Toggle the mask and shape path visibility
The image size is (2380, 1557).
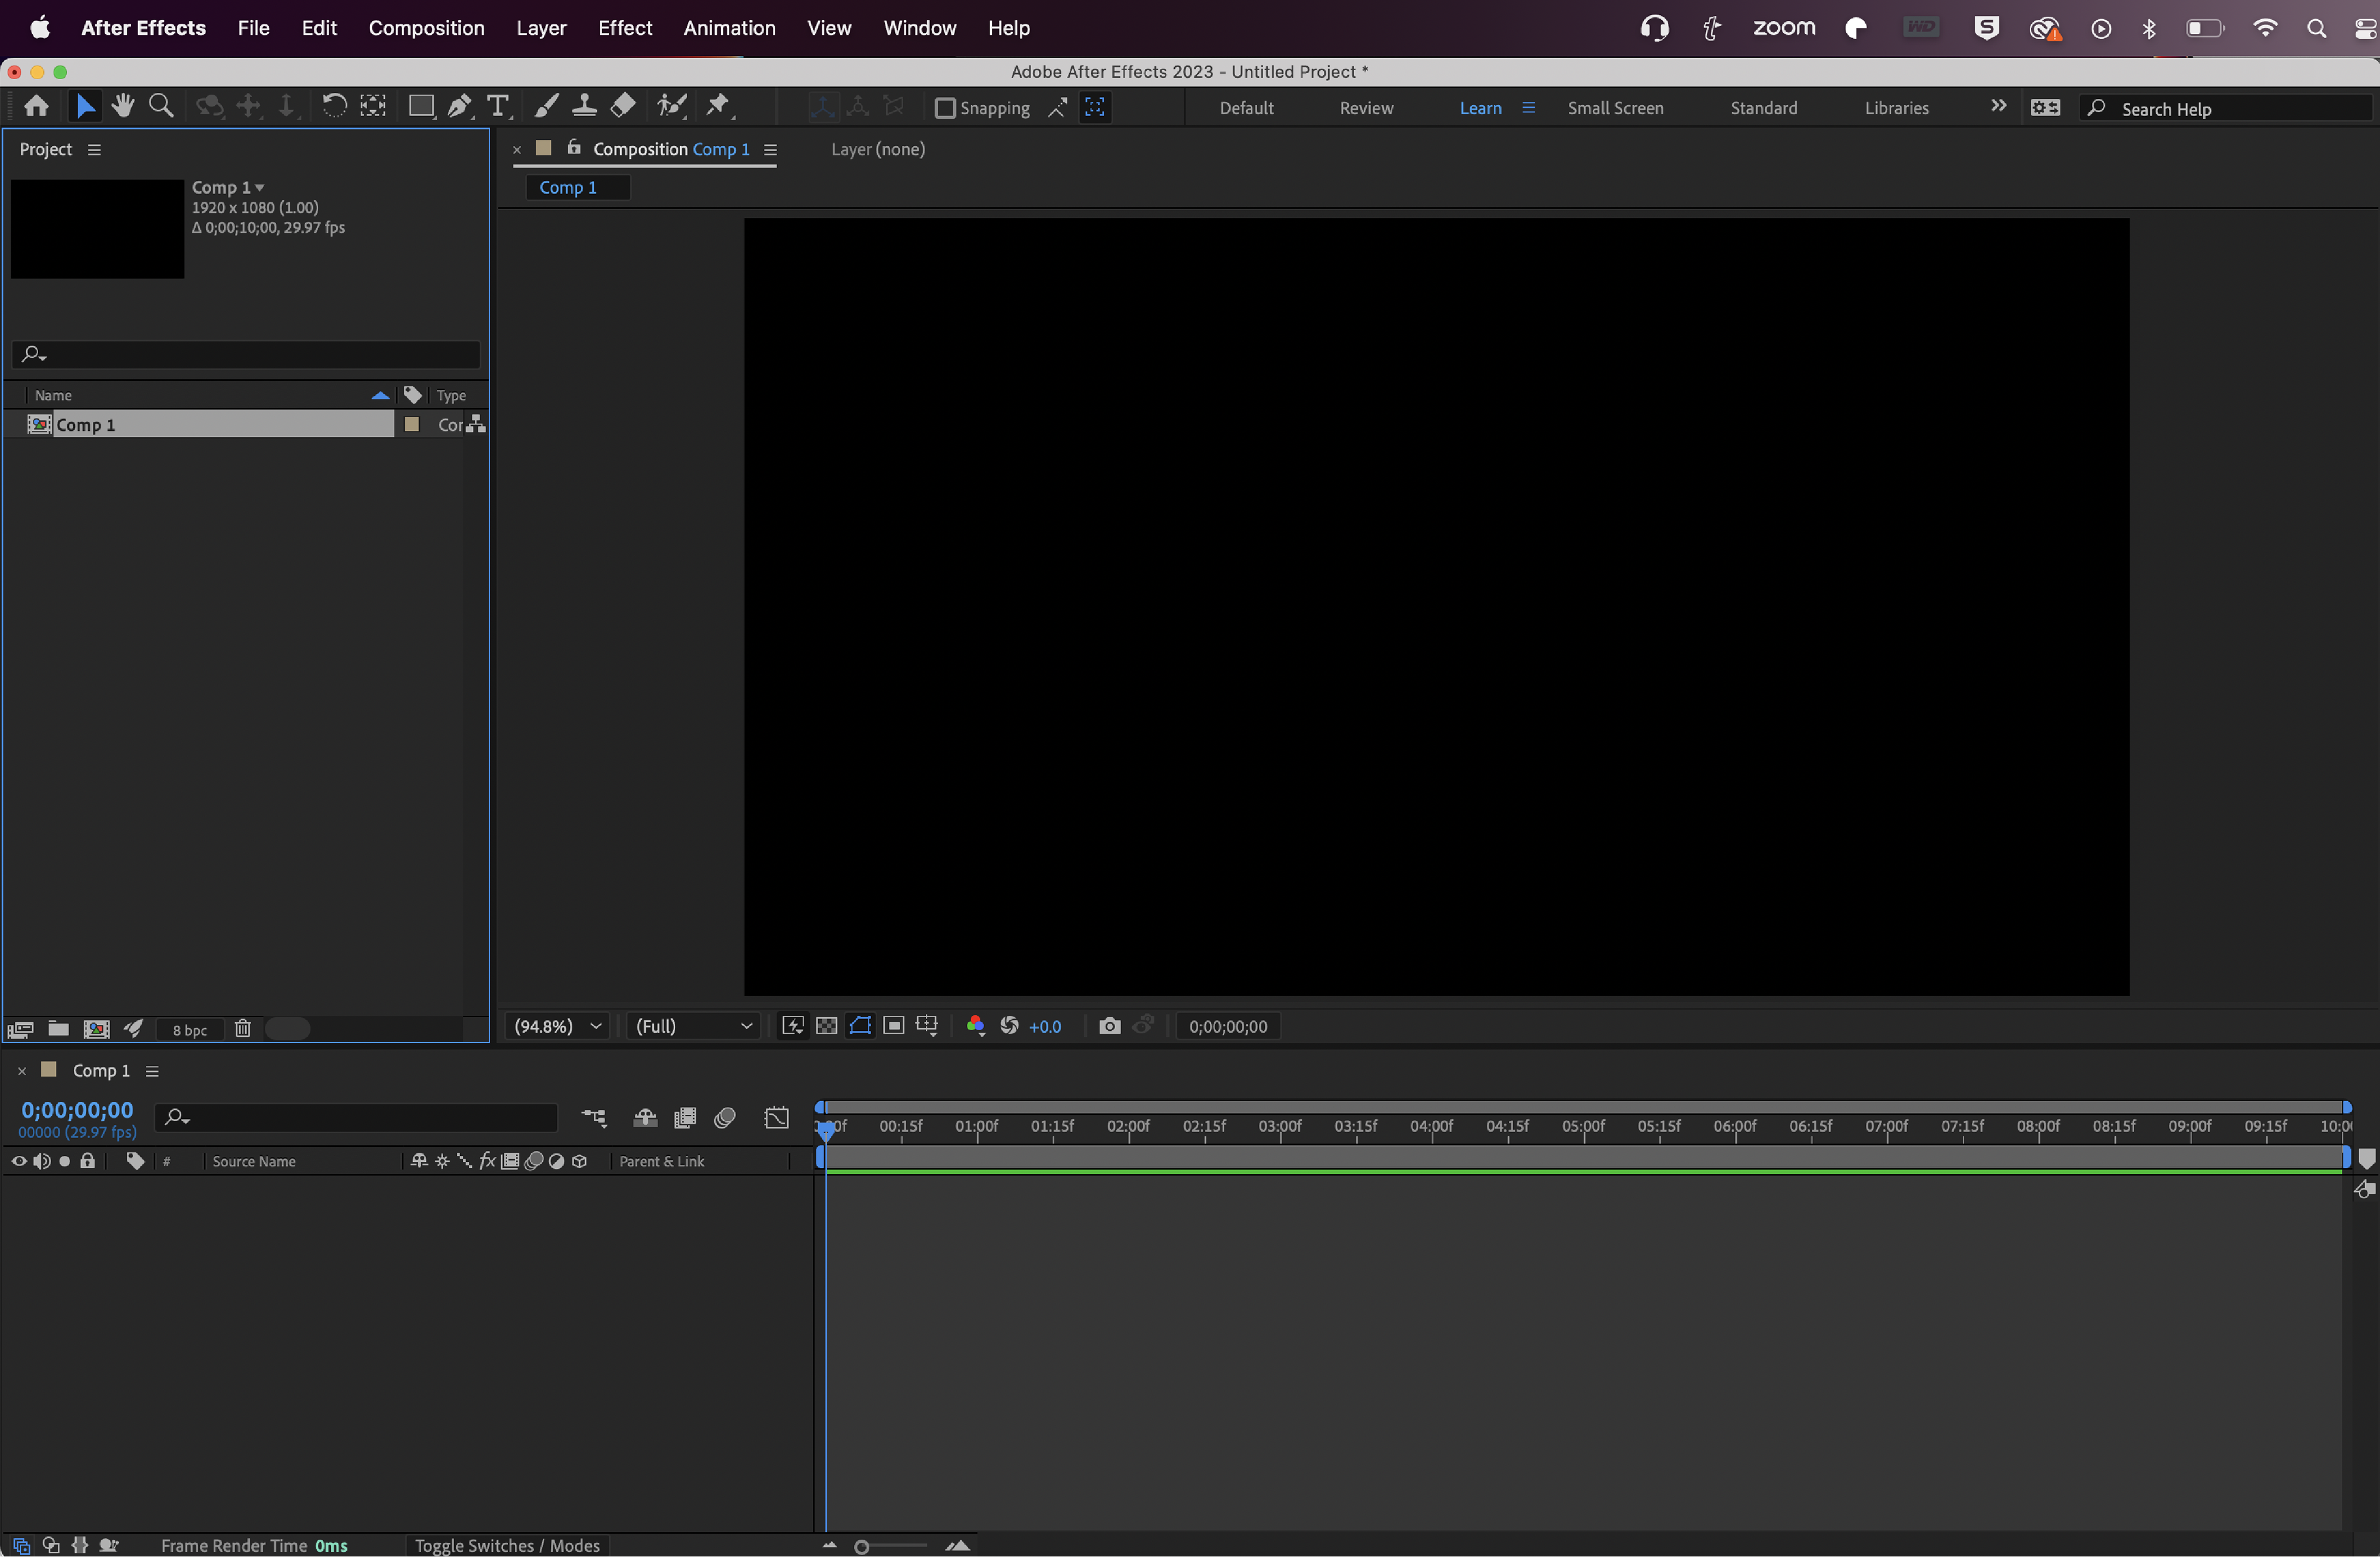click(x=860, y=1026)
